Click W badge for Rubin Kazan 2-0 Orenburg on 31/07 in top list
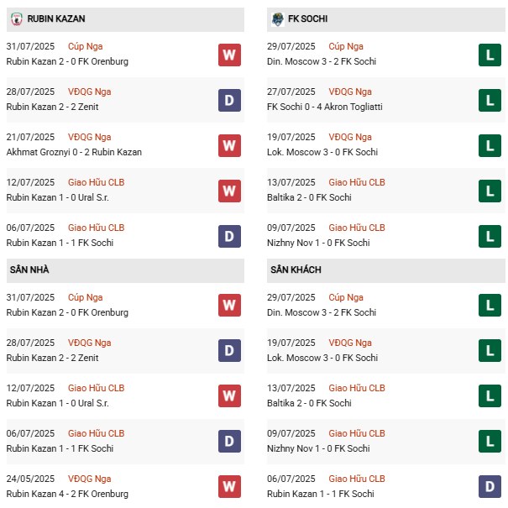508x508 pixels. tap(229, 55)
